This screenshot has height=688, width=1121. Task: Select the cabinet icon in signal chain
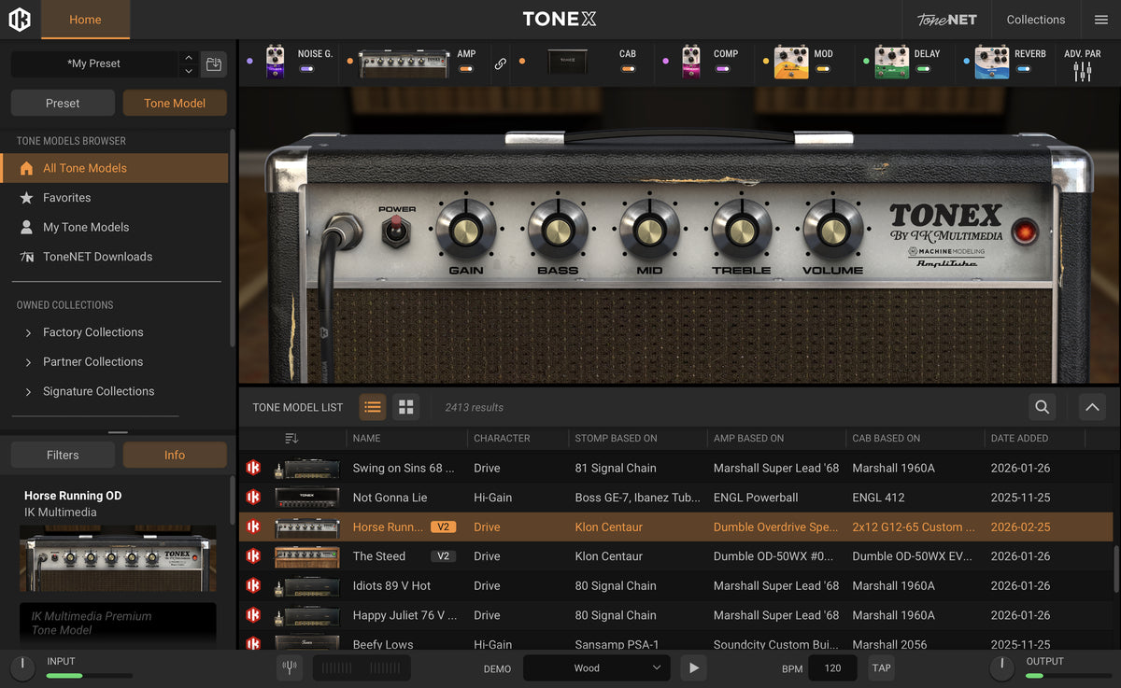(x=567, y=62)
